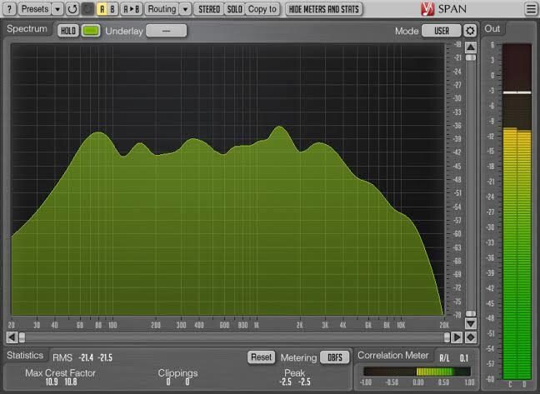This screenshot has width=540, height=394.
Task: Expand the Routing dropdown arrow
Action: 185,9
